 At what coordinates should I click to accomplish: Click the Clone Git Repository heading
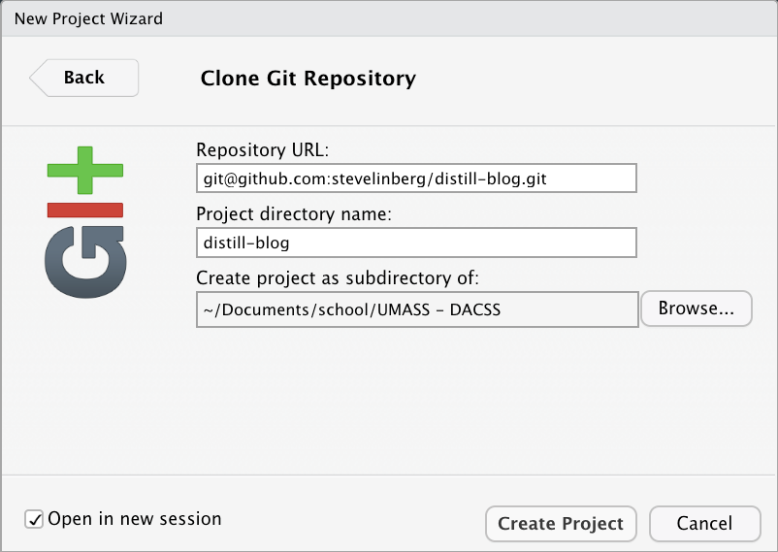pyautogui.click(x=308, y=79)
